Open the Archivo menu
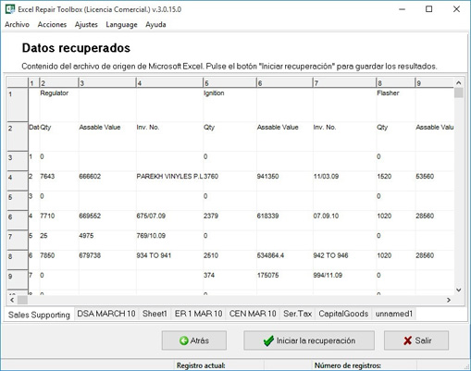This screenshot has width=471, height=371. pos(17,24)
